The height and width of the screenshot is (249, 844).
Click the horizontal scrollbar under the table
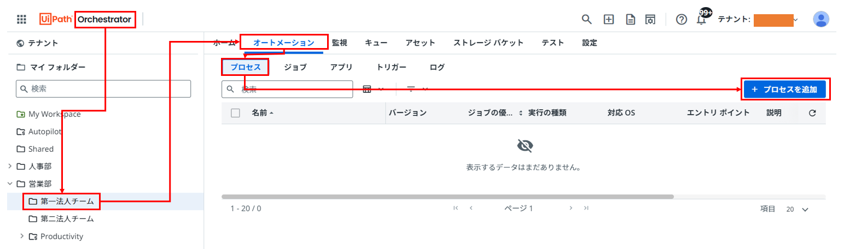tap(447, 197)
